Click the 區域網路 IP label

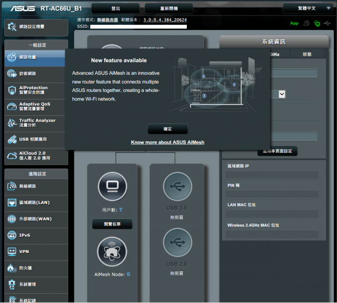point(238,166)
